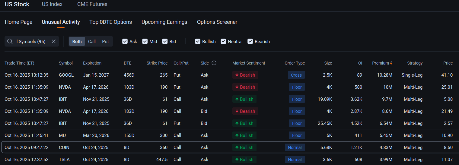Click the DTE column header
The image size is (459, 165).
pyautogui.click(x=127, y=63)
